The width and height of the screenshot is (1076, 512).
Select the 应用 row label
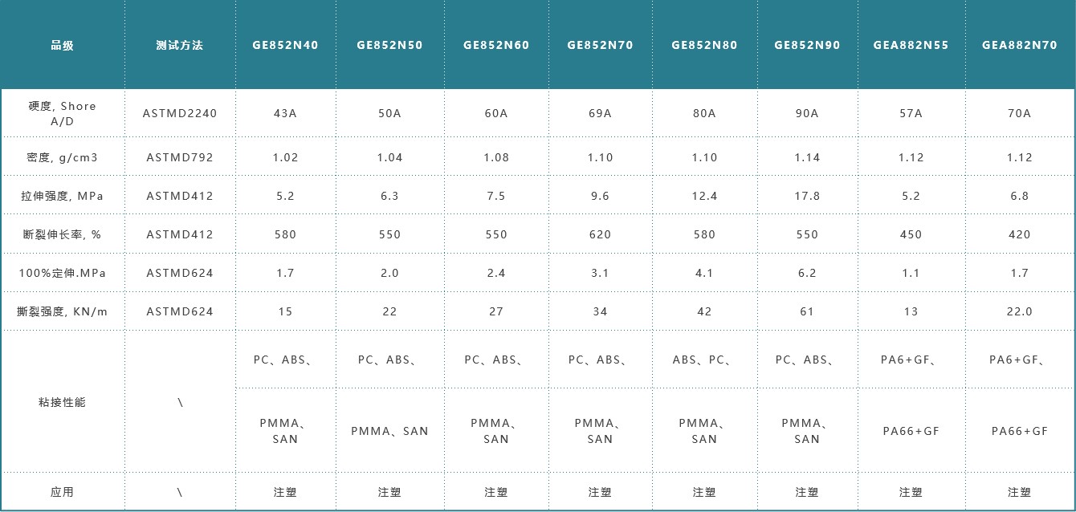(62, 492)
